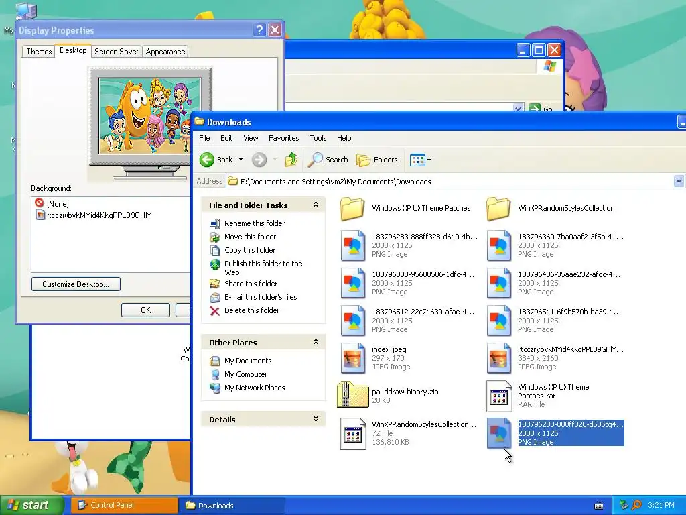Click Go button in background window
The width and height of the screenshot is (686, 515).
click(541, 108)
